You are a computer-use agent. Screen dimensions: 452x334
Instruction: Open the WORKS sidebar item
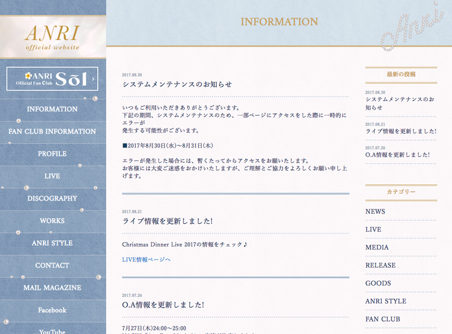[52, 221]
